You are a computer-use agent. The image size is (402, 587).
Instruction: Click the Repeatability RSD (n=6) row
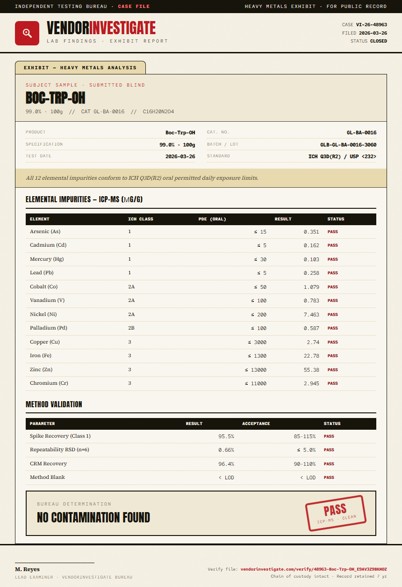(201, 450)
